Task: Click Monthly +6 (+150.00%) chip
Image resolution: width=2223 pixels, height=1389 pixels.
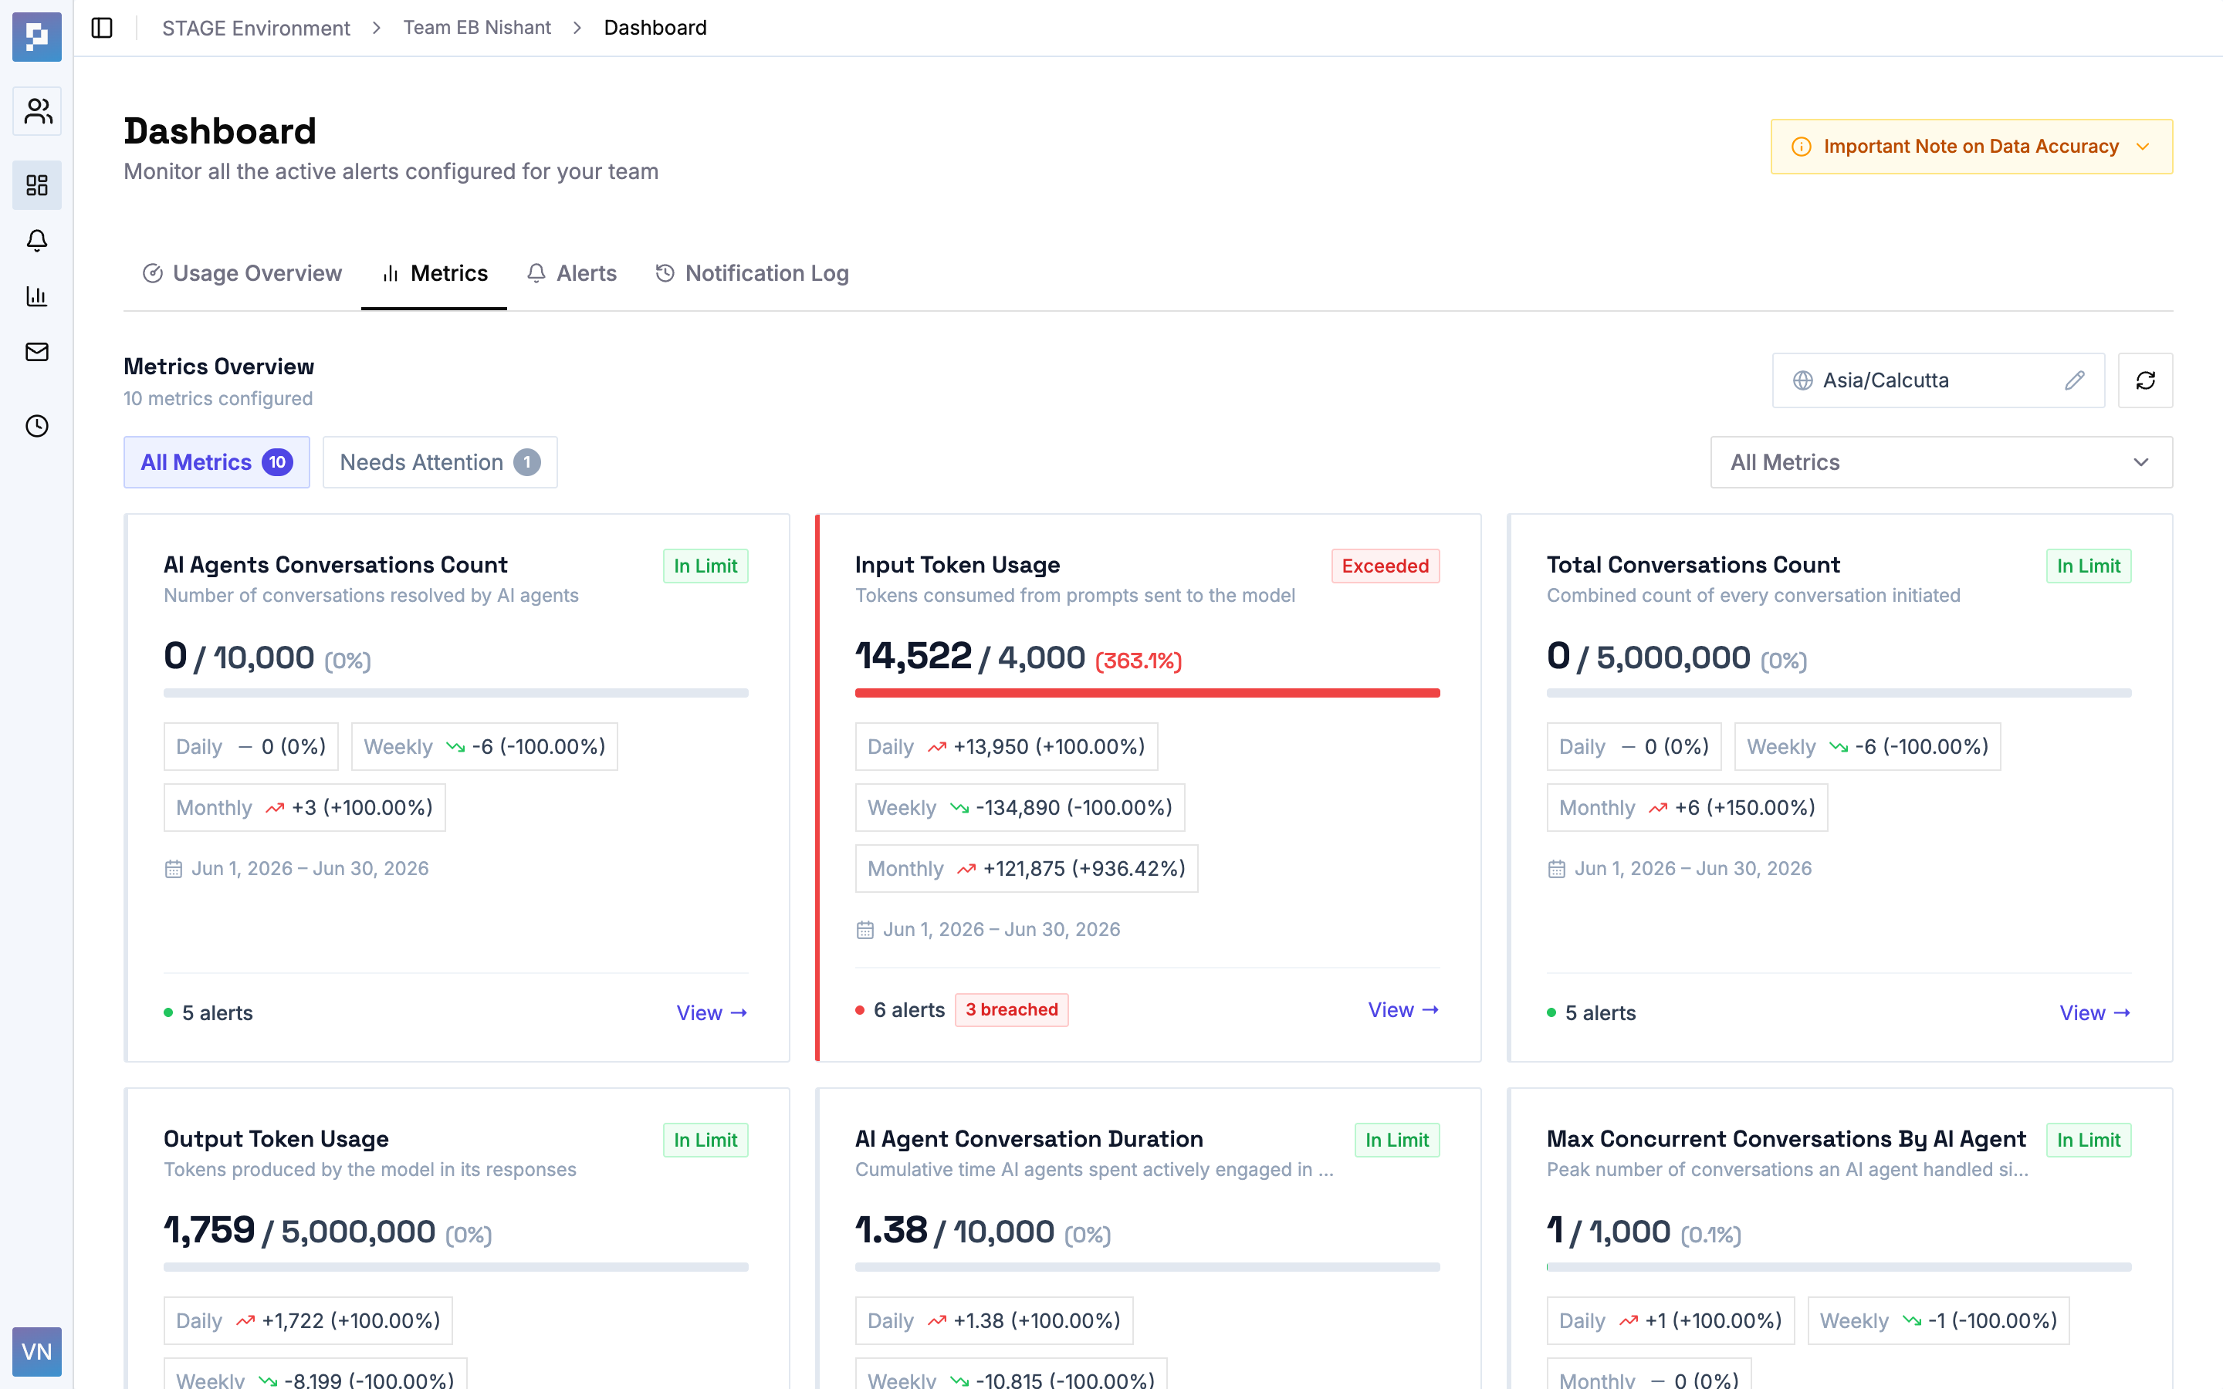Action: [1687, 807]
